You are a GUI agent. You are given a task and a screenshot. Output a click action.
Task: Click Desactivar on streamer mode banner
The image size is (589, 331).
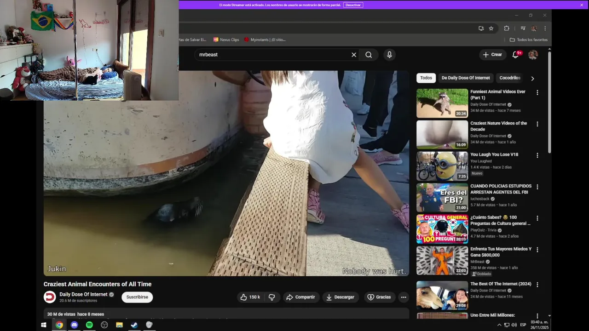click(x=353, y=5)
